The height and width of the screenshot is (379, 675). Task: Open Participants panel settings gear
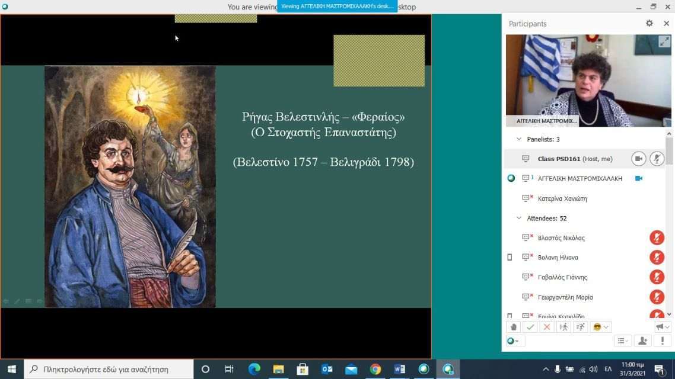point(649,24)
